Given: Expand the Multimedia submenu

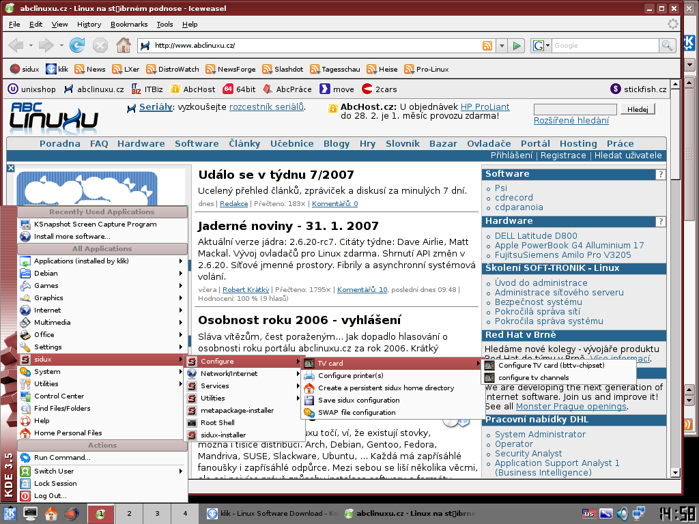Looking at the screenshot, I should pyautogui.click(x=102, y=322).
